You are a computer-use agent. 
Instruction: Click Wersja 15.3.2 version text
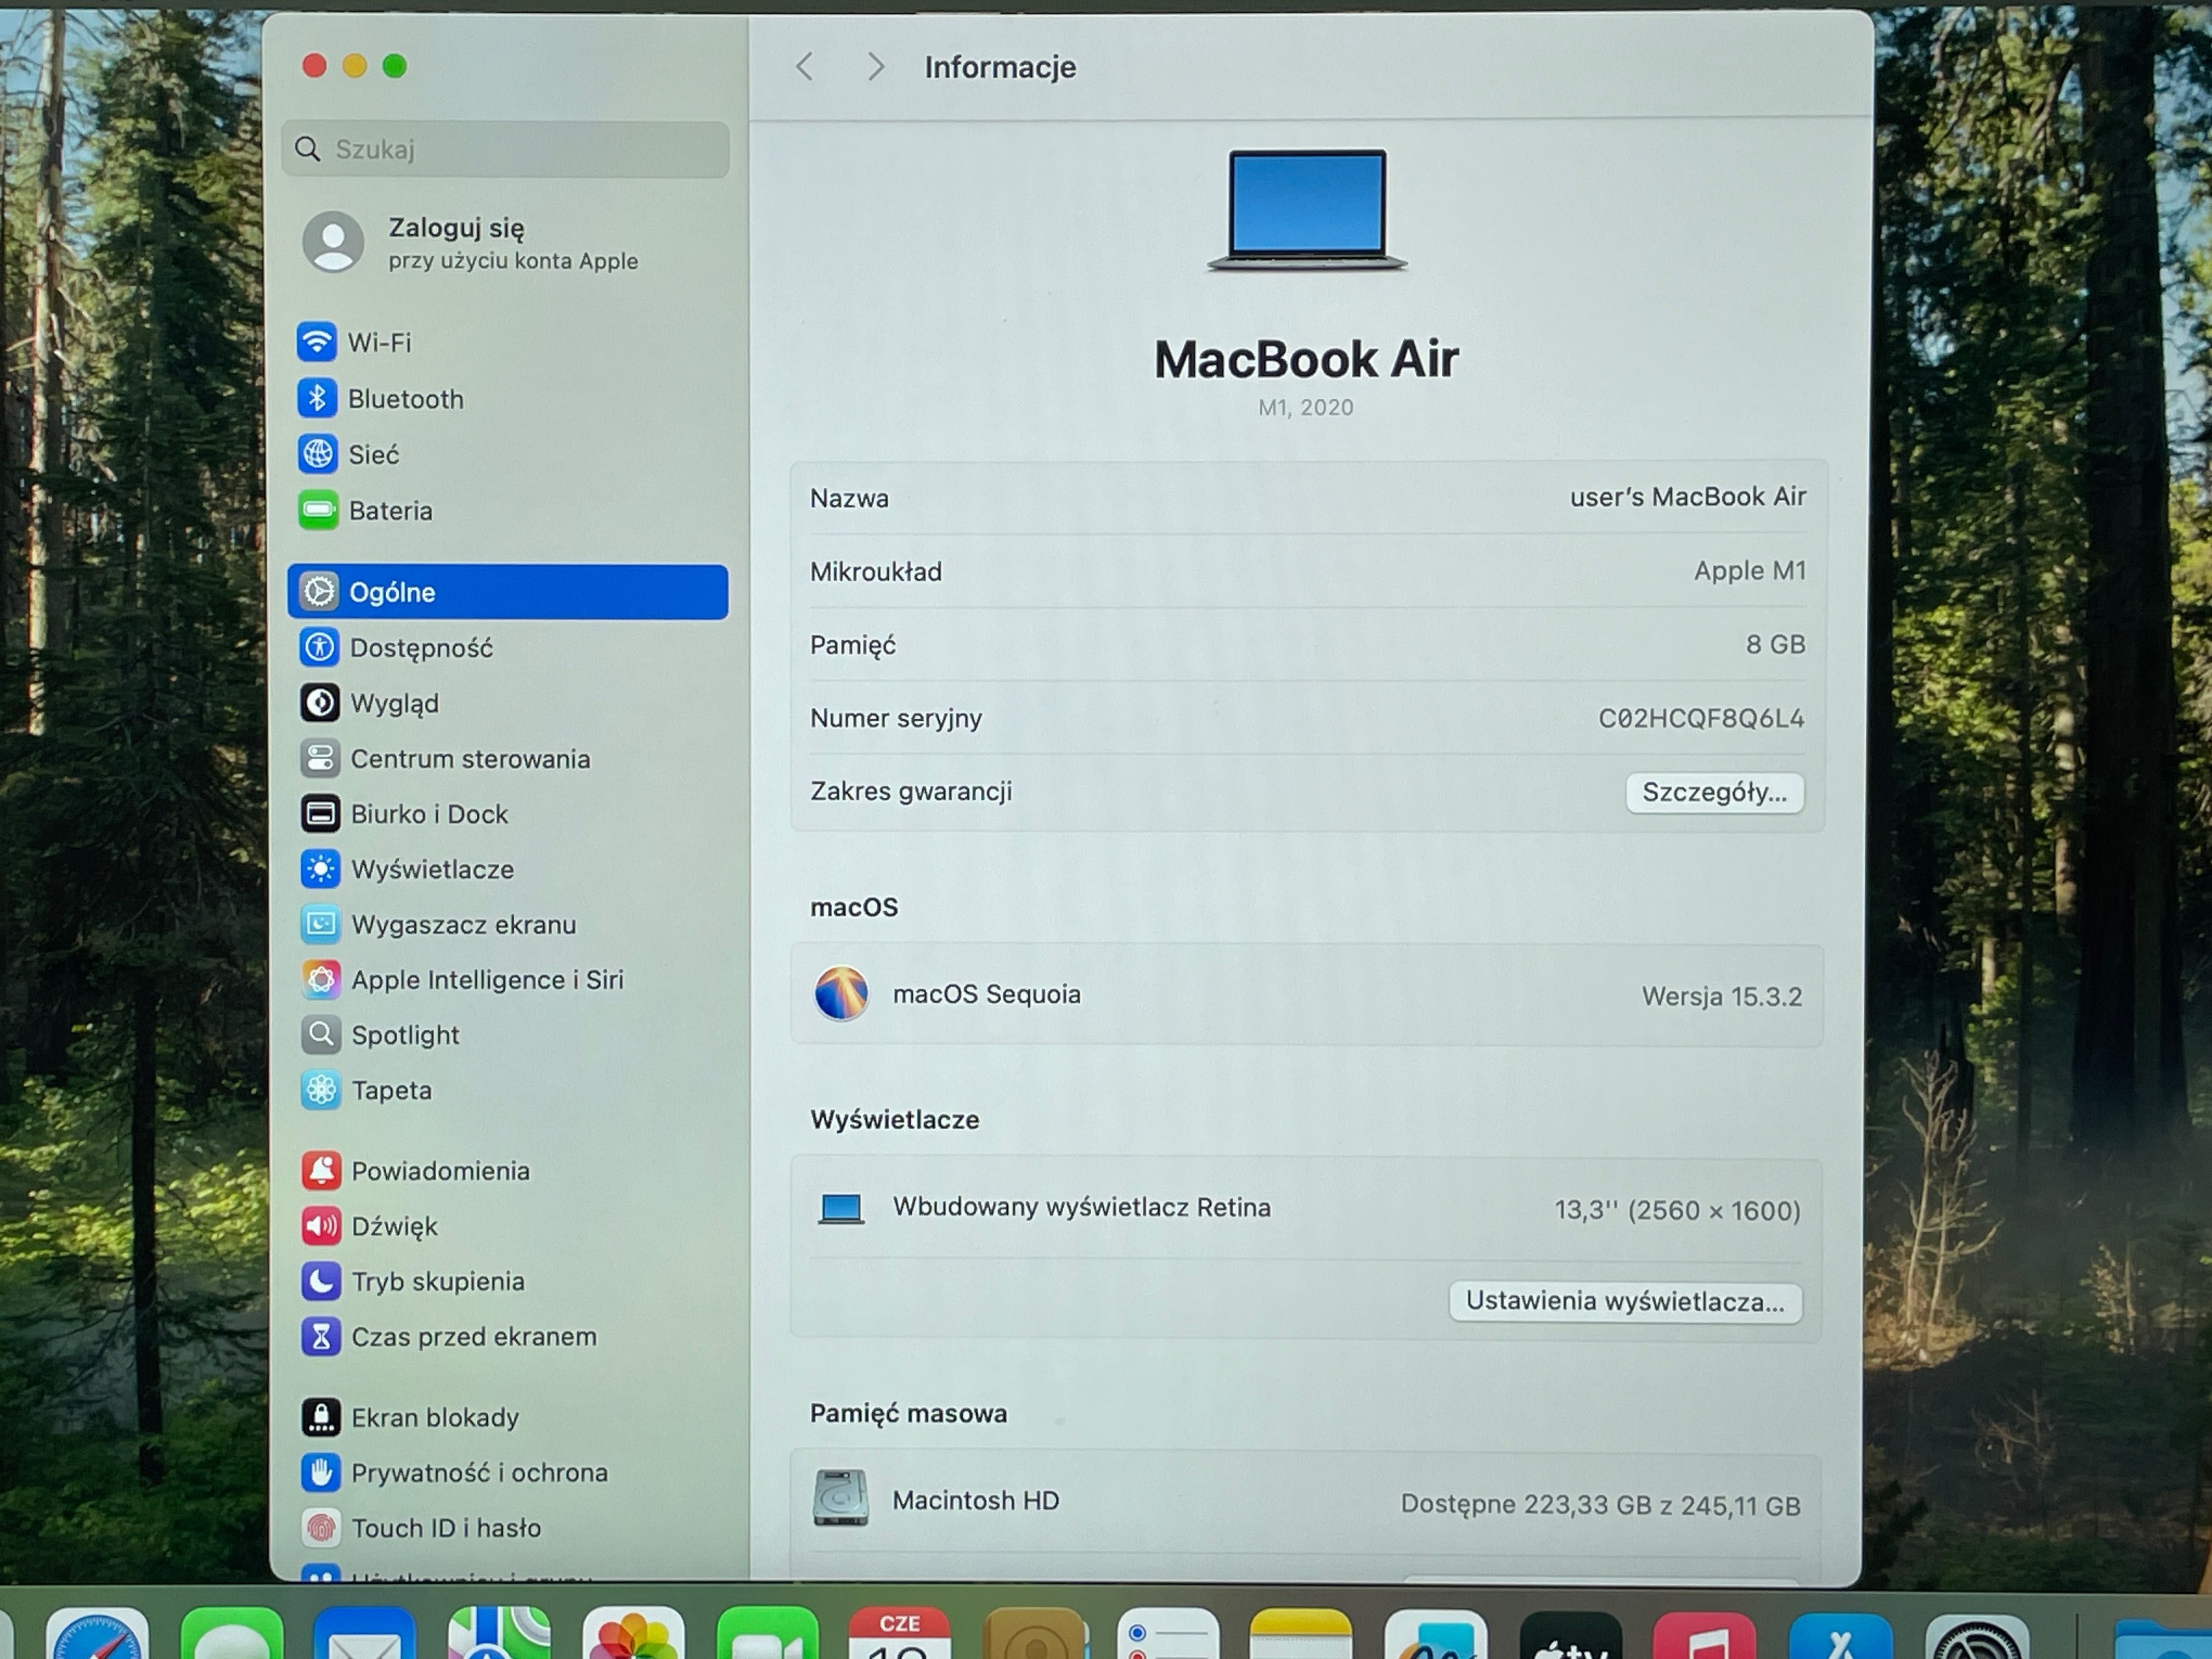pos(1722,996)
